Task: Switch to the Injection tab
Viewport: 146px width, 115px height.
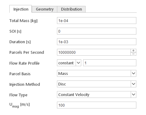Action: tap(21, 9)
